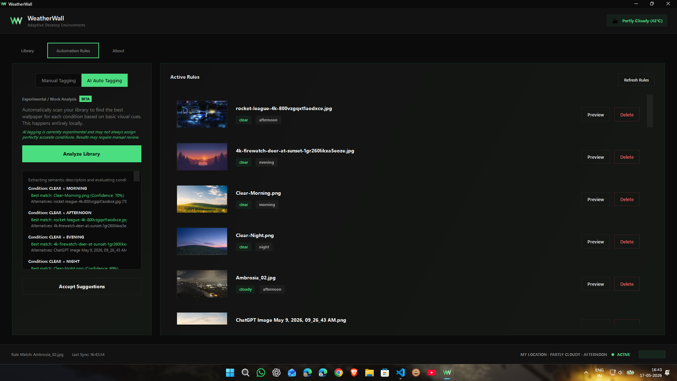This screenshot has height=381, width=677.
Task: Show hidden system tray icons
Action: tap(586, 373)
